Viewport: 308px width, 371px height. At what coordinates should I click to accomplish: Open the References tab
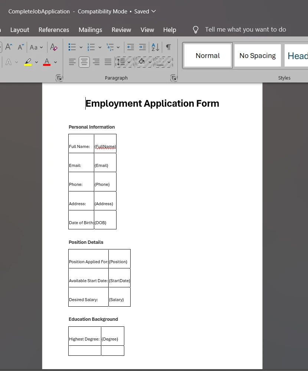coord(54,30)
